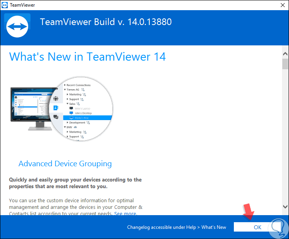Click the Changelog accessible under Help text
Screen dimensions: 289x239
coord(177,227)
